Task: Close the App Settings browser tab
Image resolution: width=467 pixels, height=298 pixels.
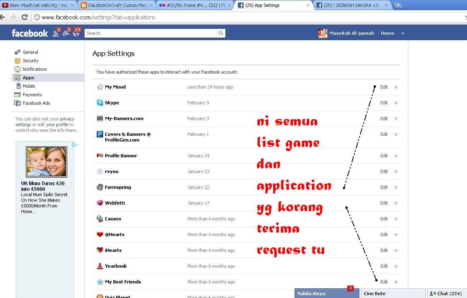Action: (x=308, y=5)
